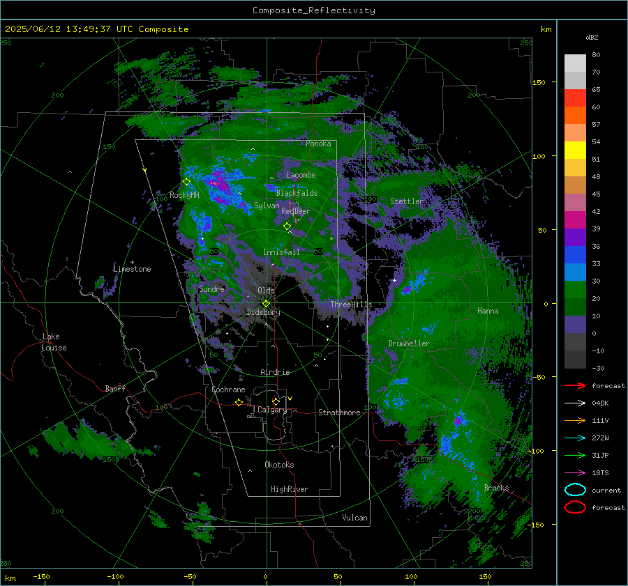The height and width of the screenshot is (586, 628).
Task: Click the Didsbury label
Action: [x=263, y=312]
